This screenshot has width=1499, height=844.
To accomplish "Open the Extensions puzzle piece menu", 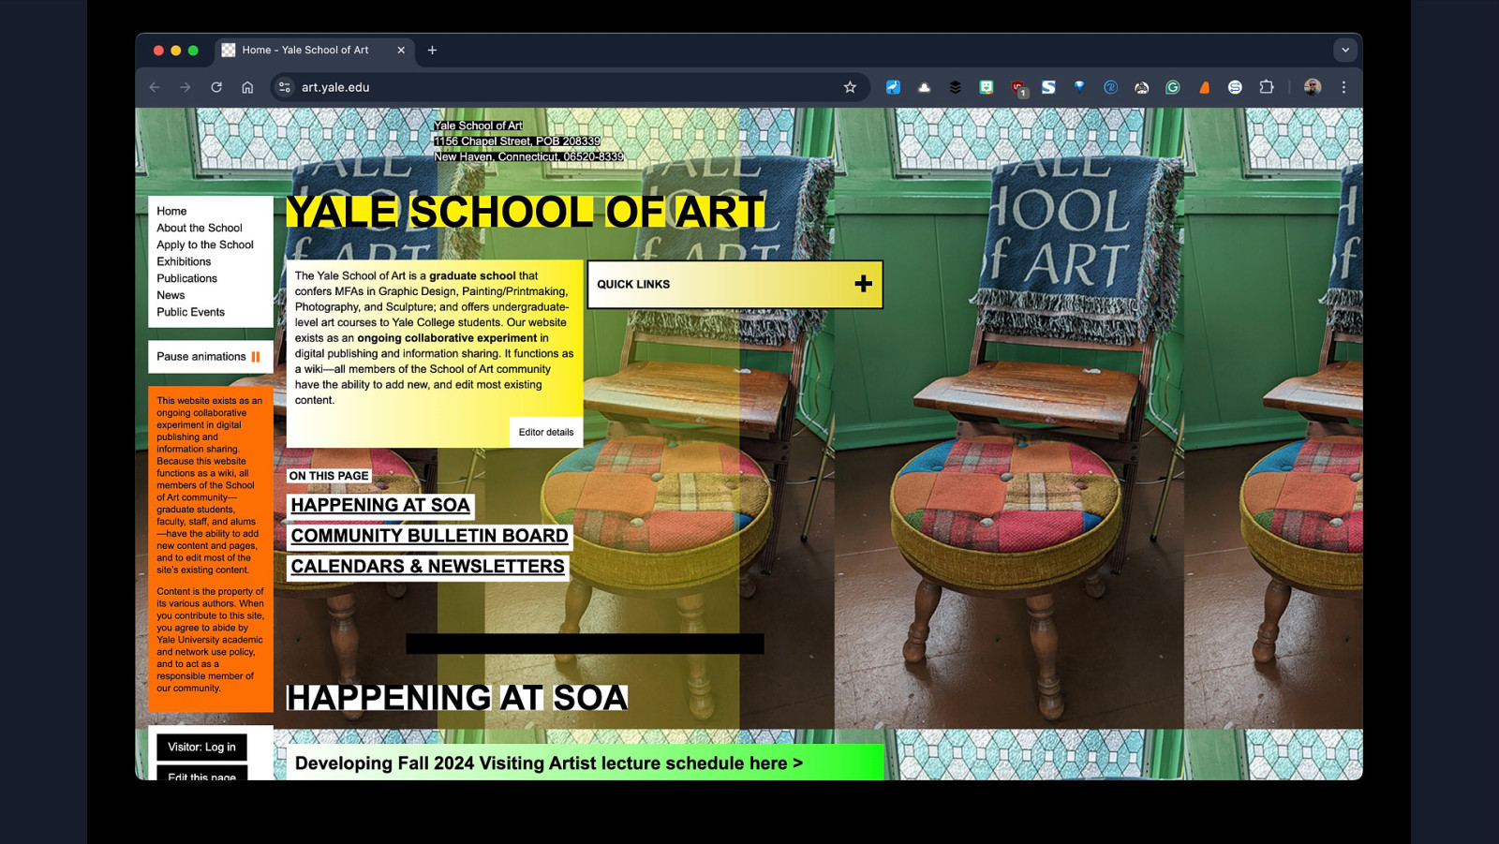I will click(1267, 87).
